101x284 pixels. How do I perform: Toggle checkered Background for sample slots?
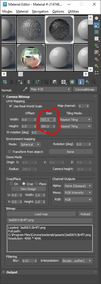[x=97, y=32]
